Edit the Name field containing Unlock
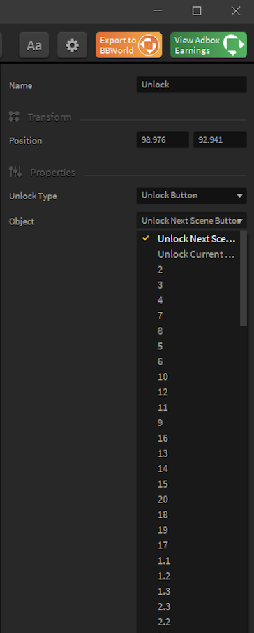The width and height of the screenshot is (254, 633). coord(191,85)
